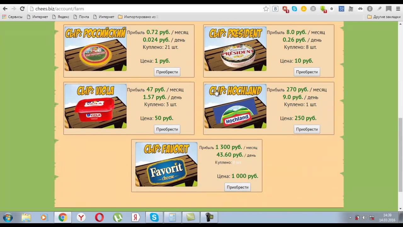Open the Calculator taskbar icon

[172, 218]
